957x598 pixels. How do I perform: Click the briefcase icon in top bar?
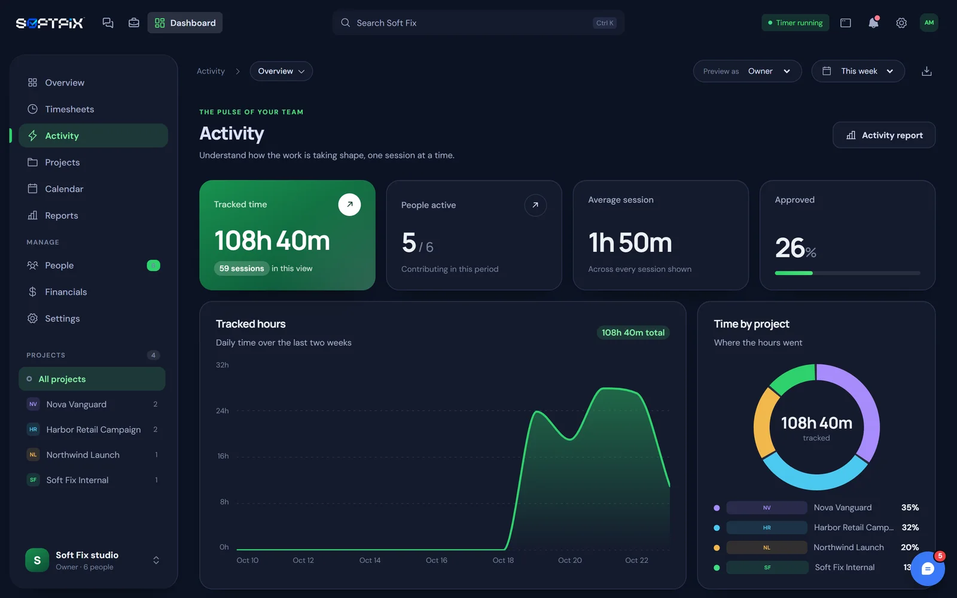click(x=134, y=23)
